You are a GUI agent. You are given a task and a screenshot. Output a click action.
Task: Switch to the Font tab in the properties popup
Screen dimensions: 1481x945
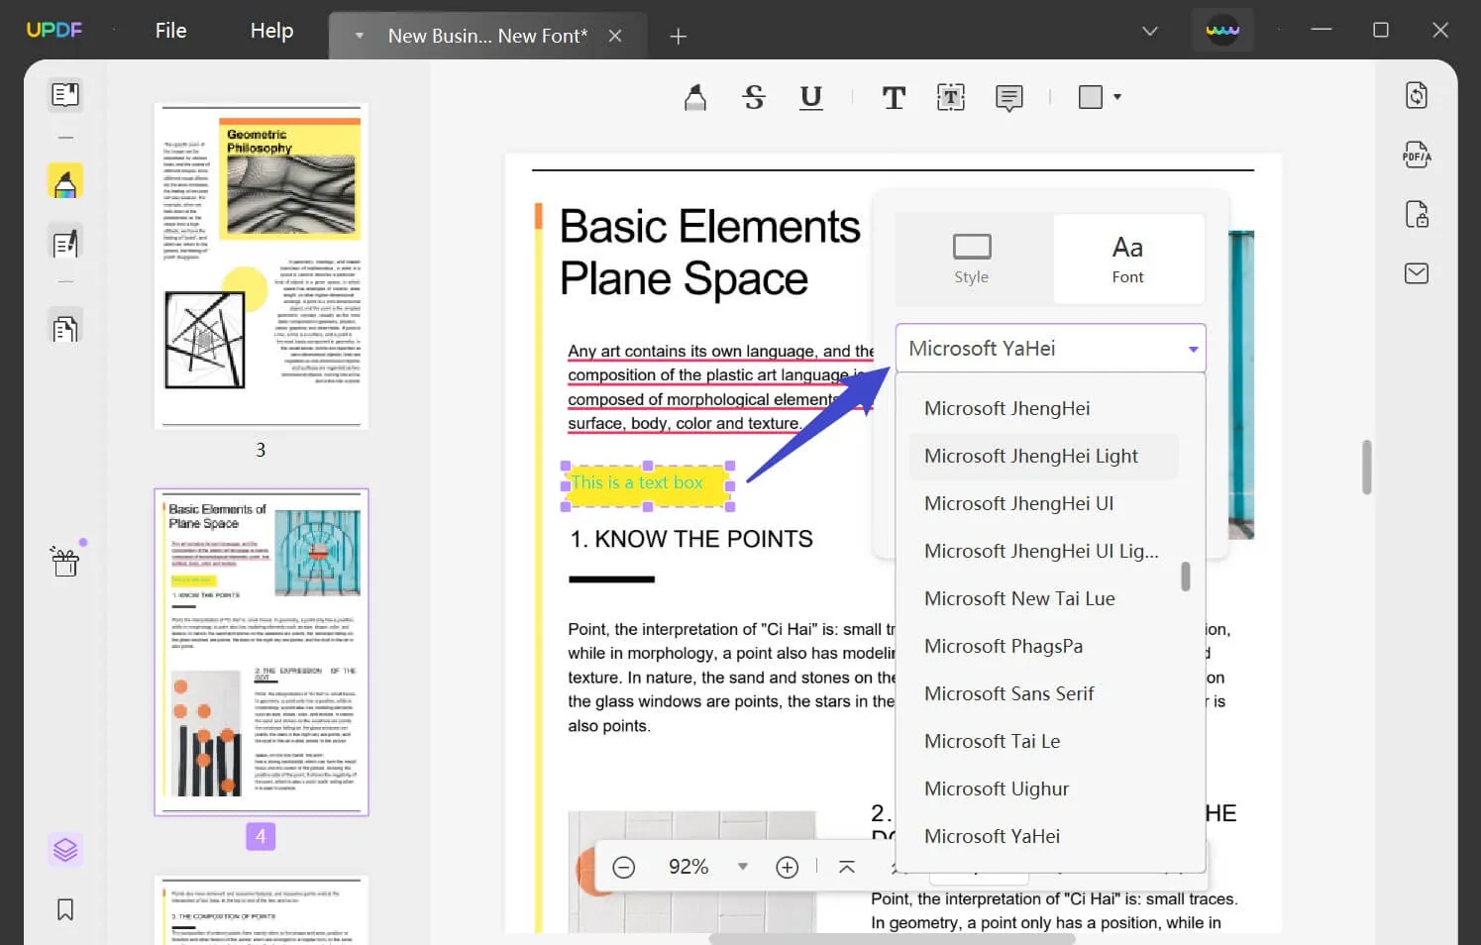[1127, 260]
